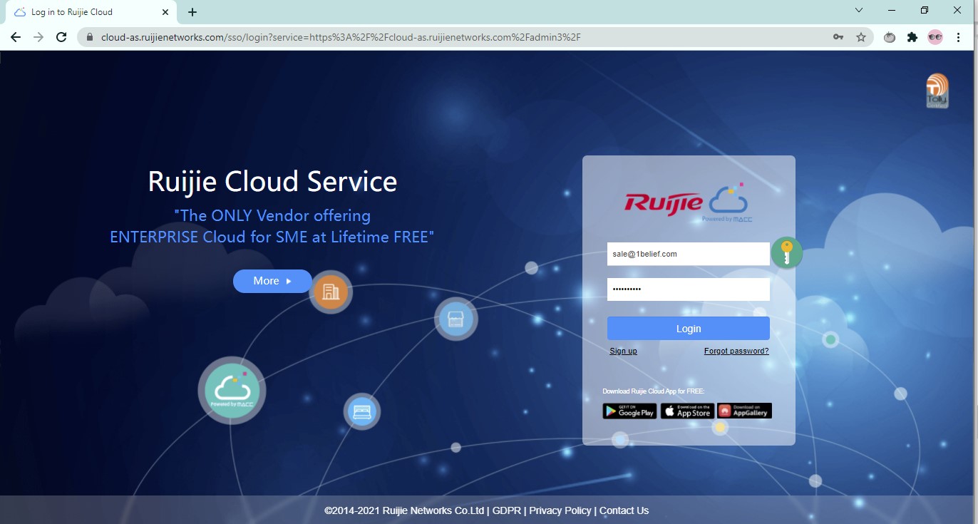Select the Log in to Ruijie Cloud tab
Viewport: 978px width, 524px height.
tap(89, 12)
